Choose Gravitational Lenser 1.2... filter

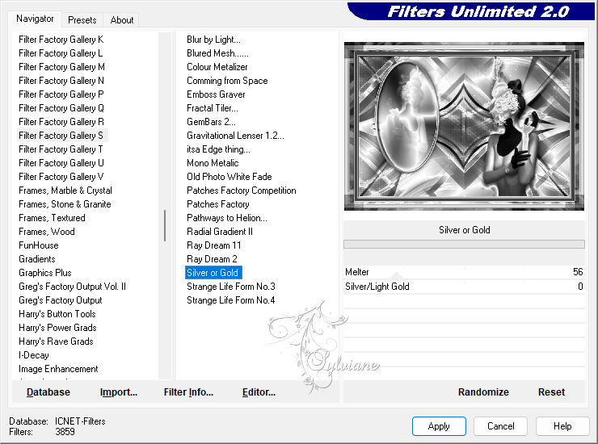(235, 136)
